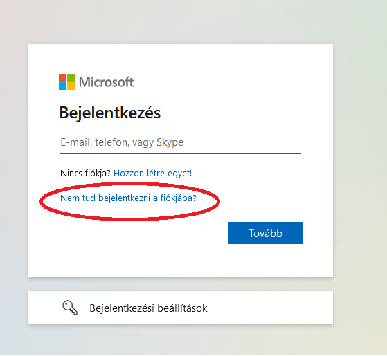Click the Microsoft wordmark text
The width and height of the screenshot is (387, 356).
(106, 82)
